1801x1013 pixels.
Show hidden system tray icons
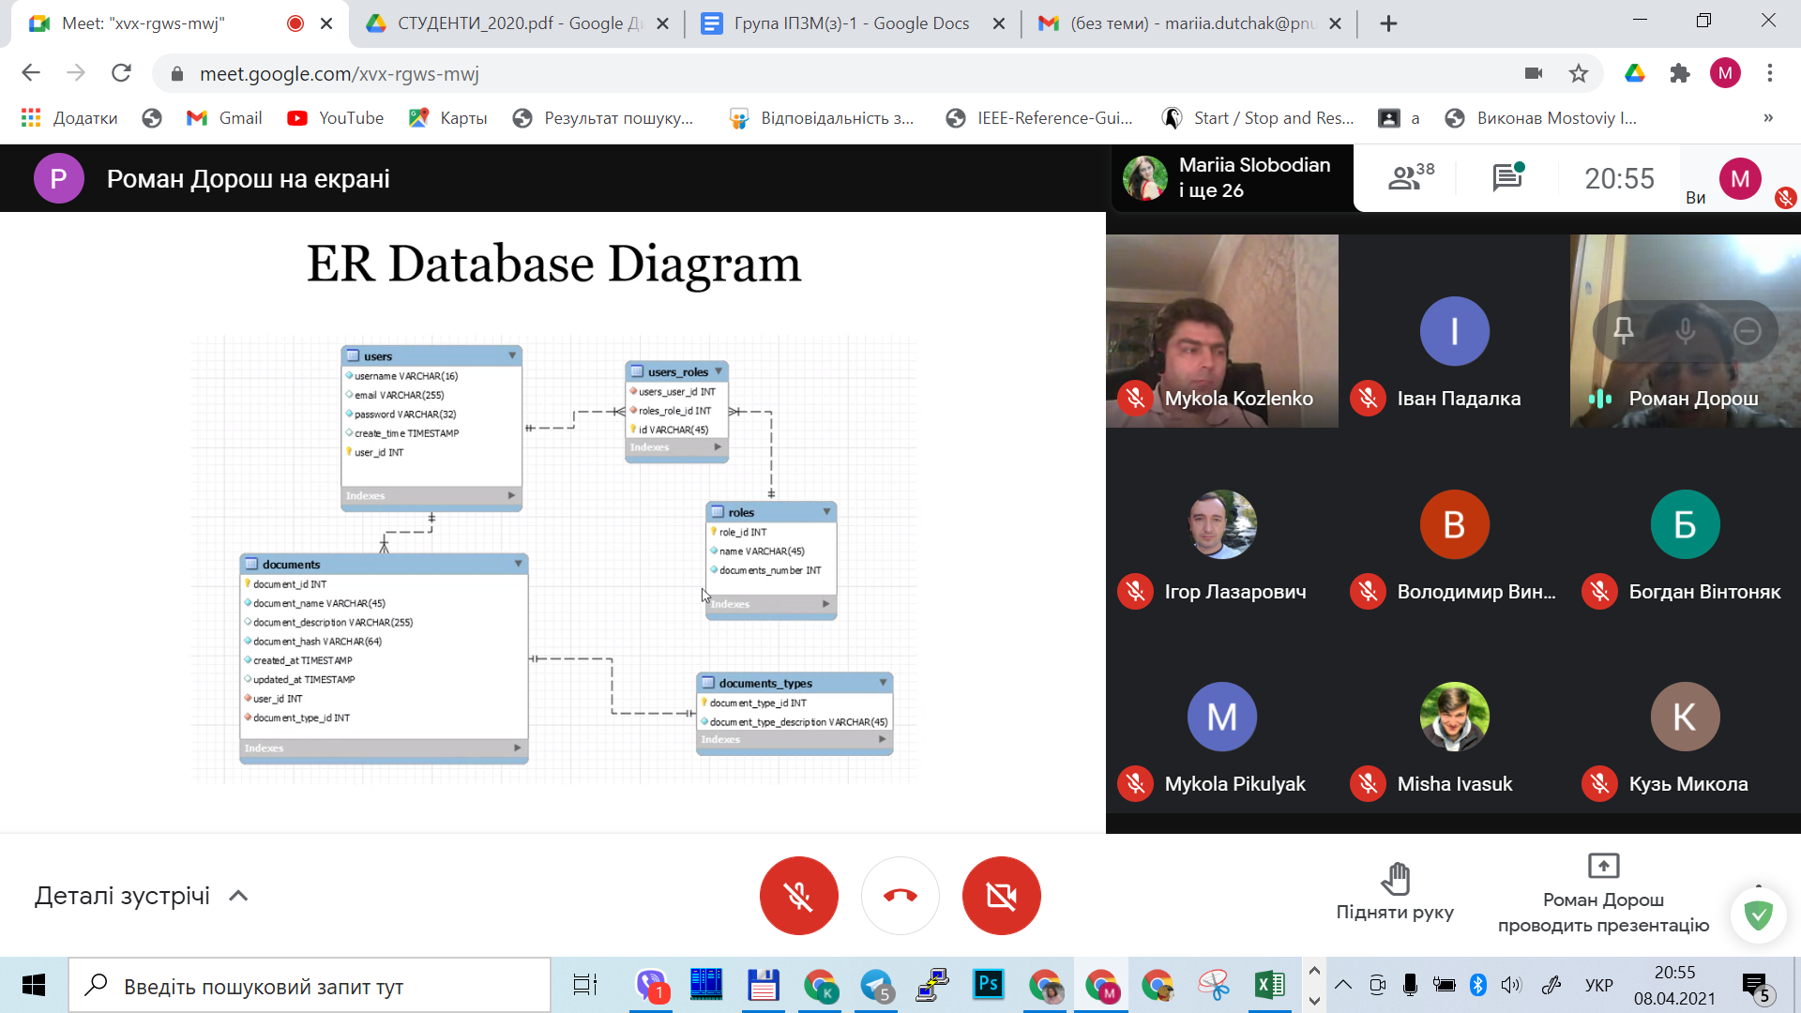pos(1342,985)
